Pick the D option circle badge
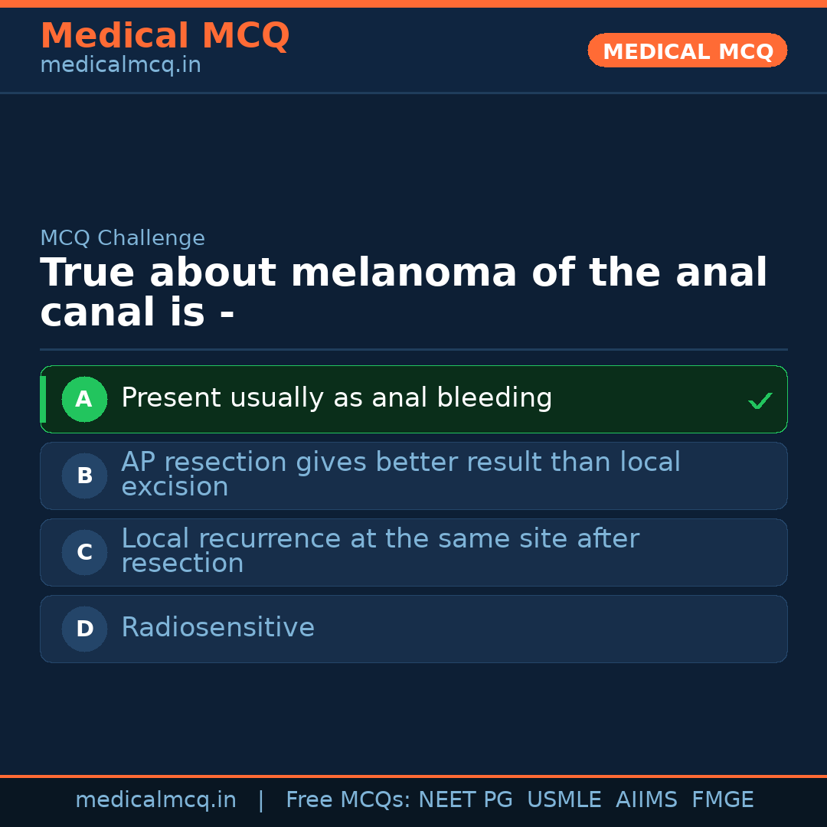 click(84, 629)
